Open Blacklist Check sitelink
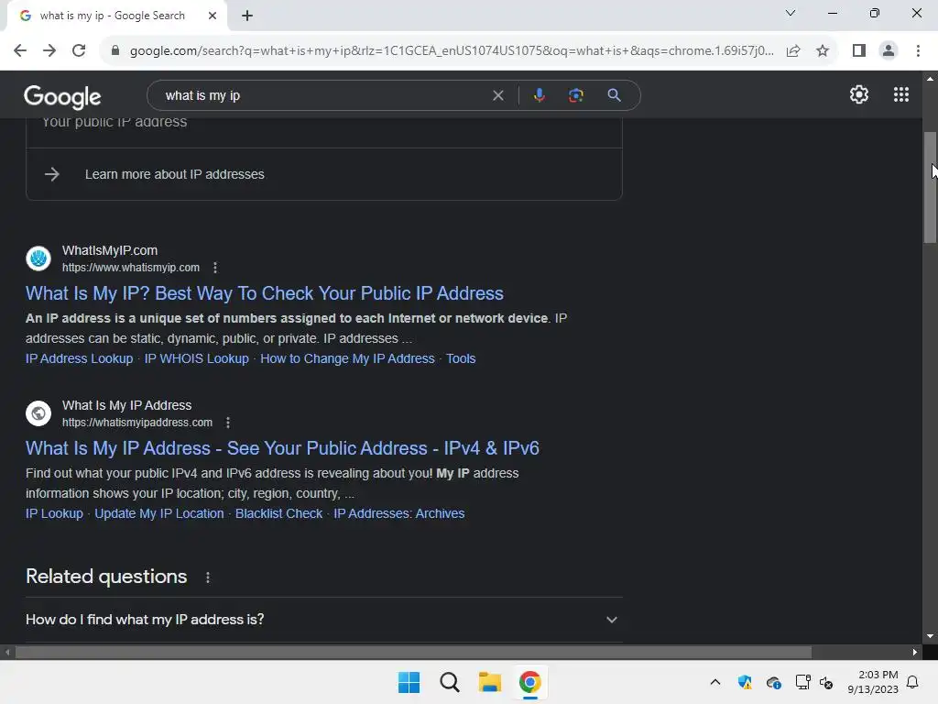The image size is (938, 704). tap(278, 513)
